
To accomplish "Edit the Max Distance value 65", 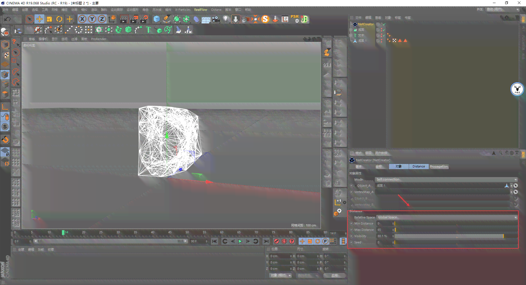I will [x=384, y=230].
